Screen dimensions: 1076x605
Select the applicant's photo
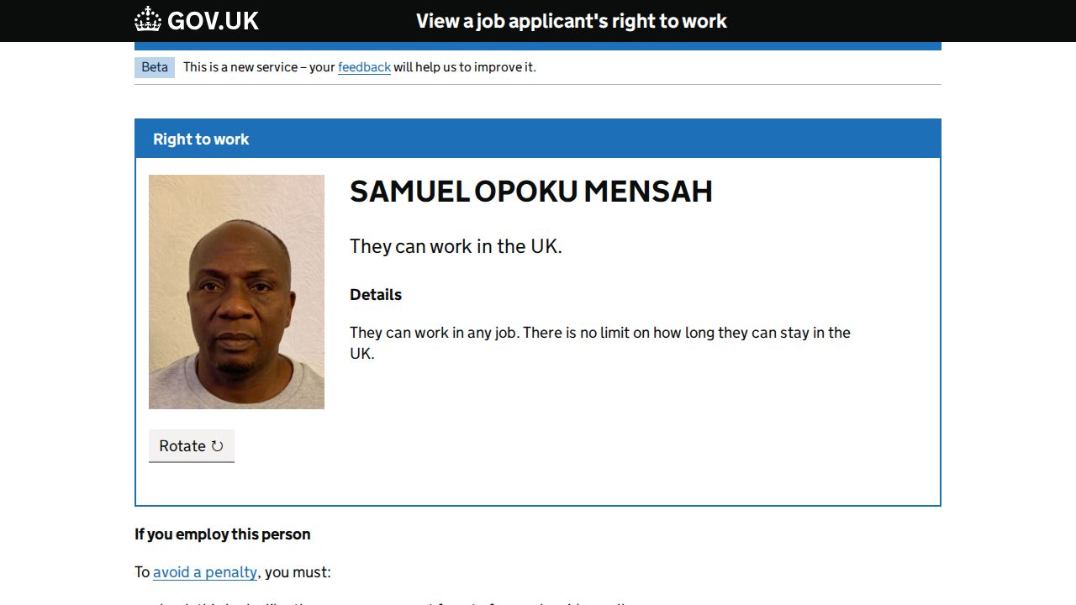click(236, 292)
